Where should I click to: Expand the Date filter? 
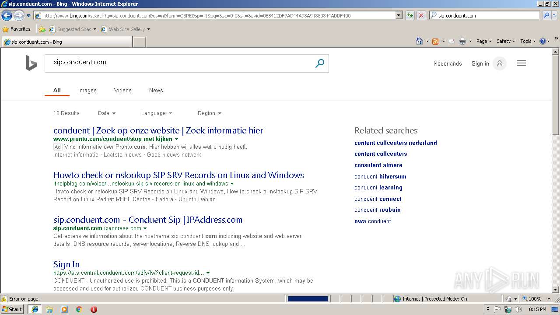point(107,113)
